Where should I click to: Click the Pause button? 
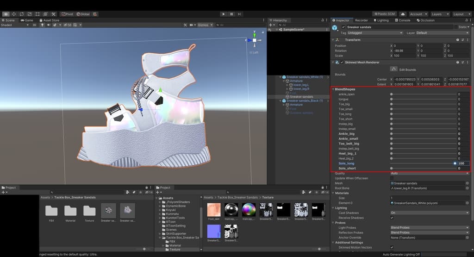click(231, 14)
